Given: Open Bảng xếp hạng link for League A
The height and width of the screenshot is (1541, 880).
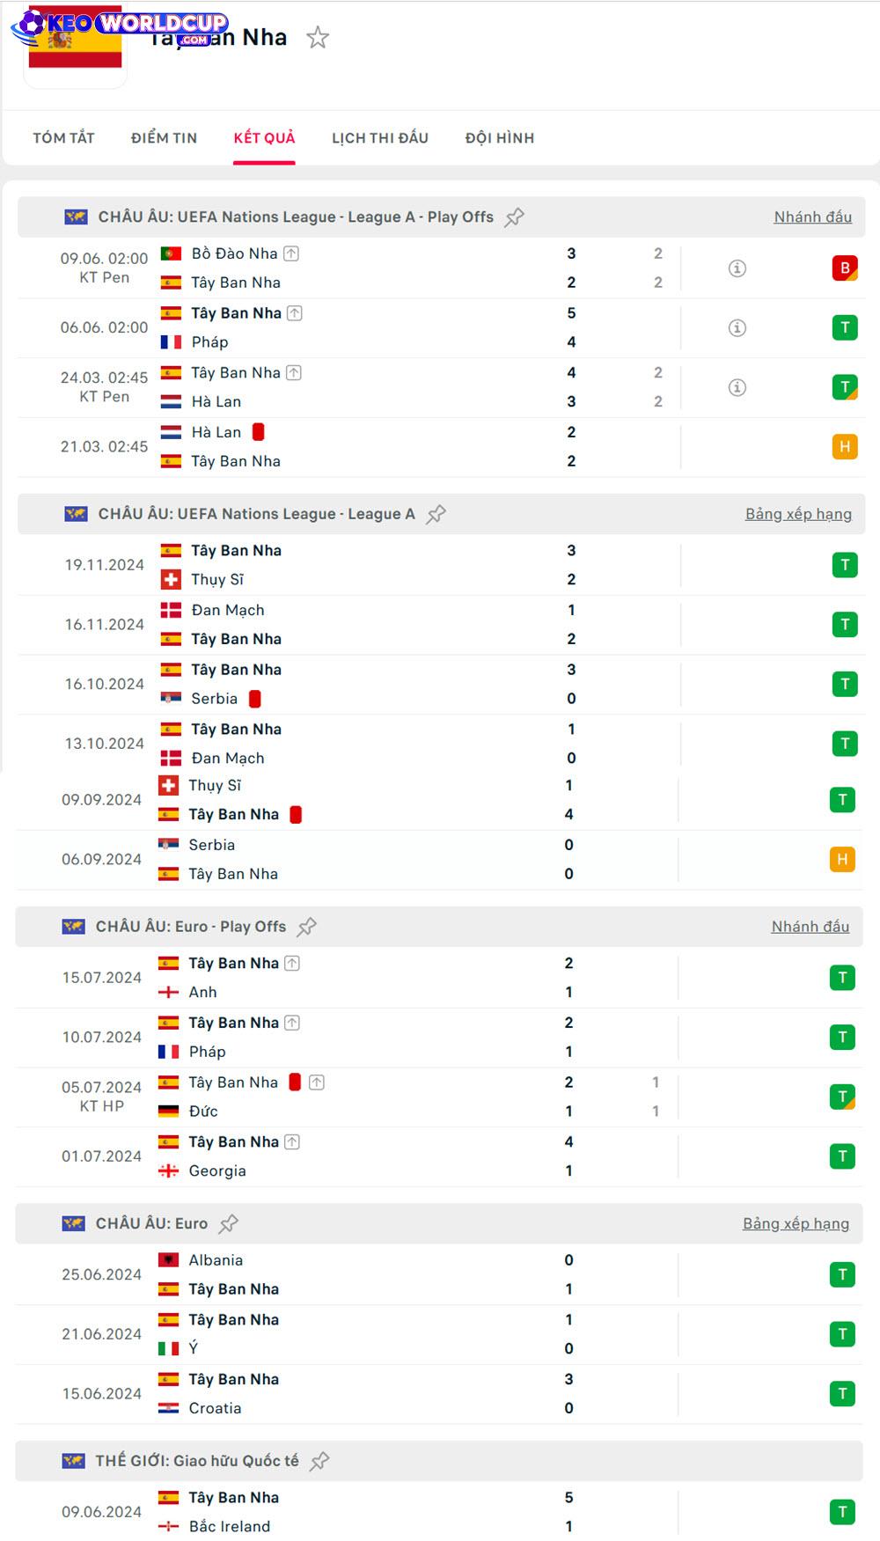Looking at the screenshot, I should [x=798, y=515].
